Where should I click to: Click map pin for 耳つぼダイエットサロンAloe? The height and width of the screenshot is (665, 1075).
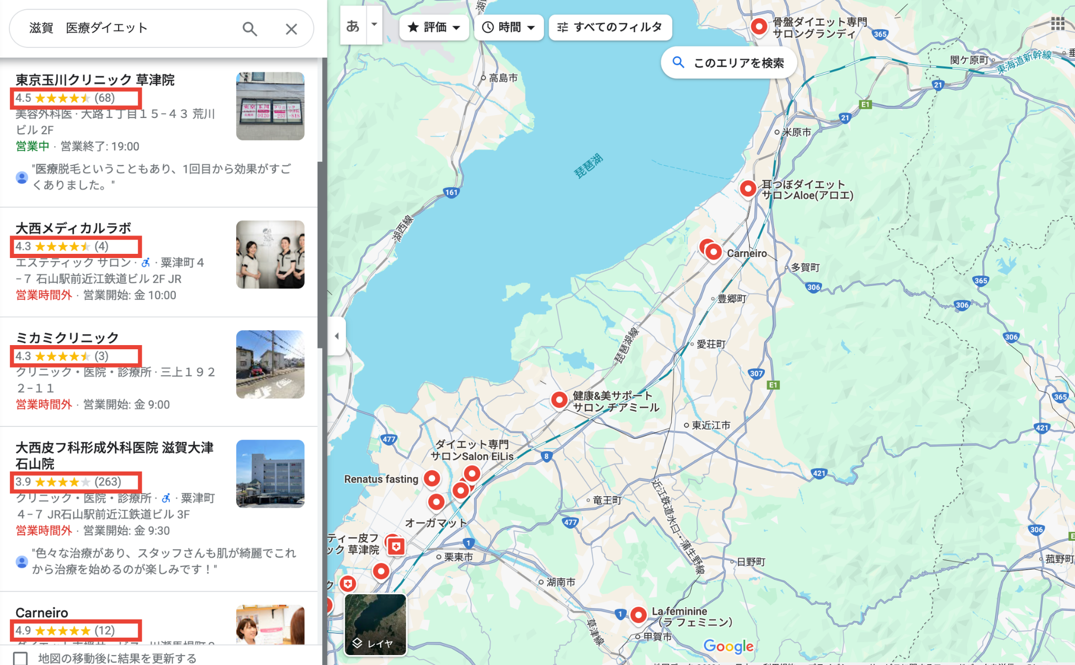click(748, 188)
